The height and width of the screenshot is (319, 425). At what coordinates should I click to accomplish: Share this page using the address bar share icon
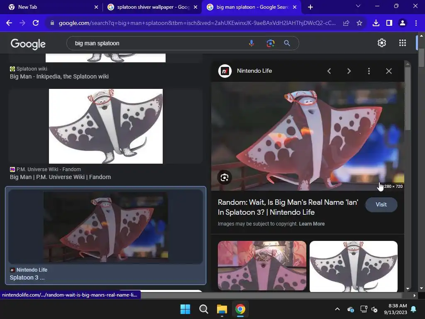tap(346, 23)
